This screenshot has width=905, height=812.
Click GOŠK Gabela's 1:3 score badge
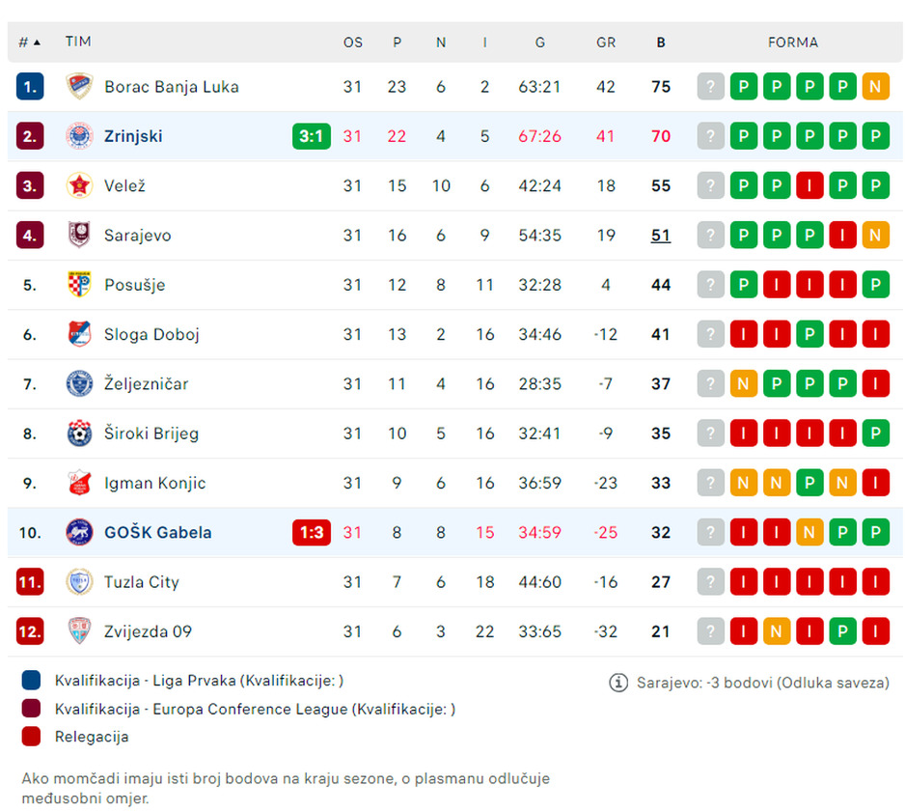[x=311, y=532]
